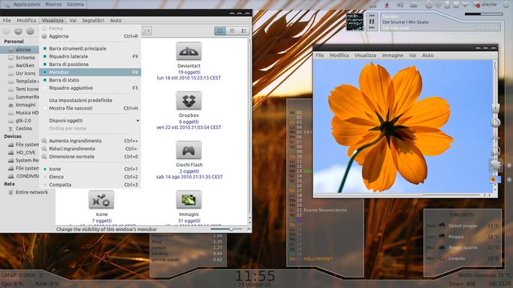Image resolution: width=513 pixels, height=288 pixels.
Task: Open the Giochi Flash folder icon
Action: coord(189,150)
